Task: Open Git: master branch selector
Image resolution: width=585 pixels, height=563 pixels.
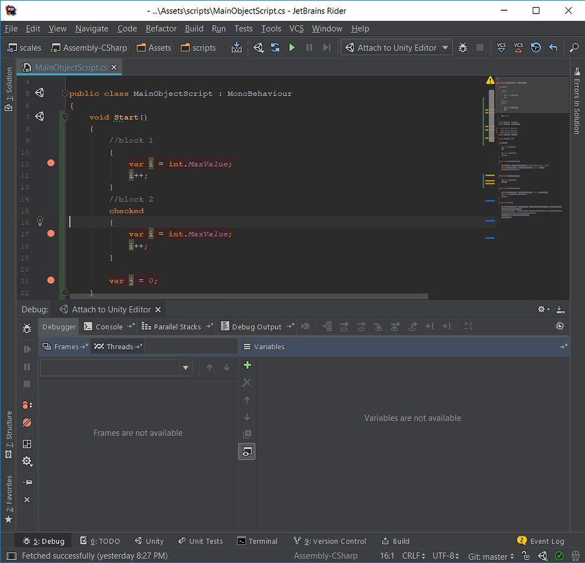Action: (490, 556)
